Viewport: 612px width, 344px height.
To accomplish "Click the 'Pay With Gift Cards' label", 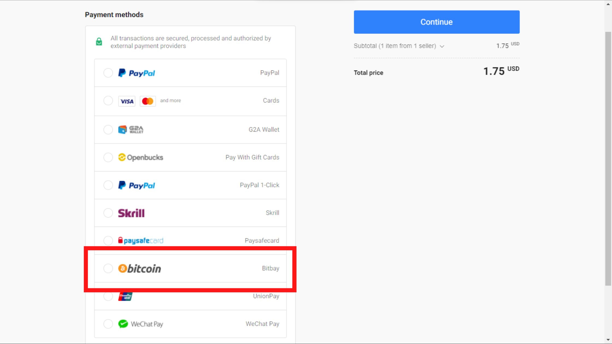I will coord(252,157).
